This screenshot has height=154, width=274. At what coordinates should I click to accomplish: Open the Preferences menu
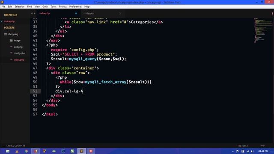tap(75, 7)
